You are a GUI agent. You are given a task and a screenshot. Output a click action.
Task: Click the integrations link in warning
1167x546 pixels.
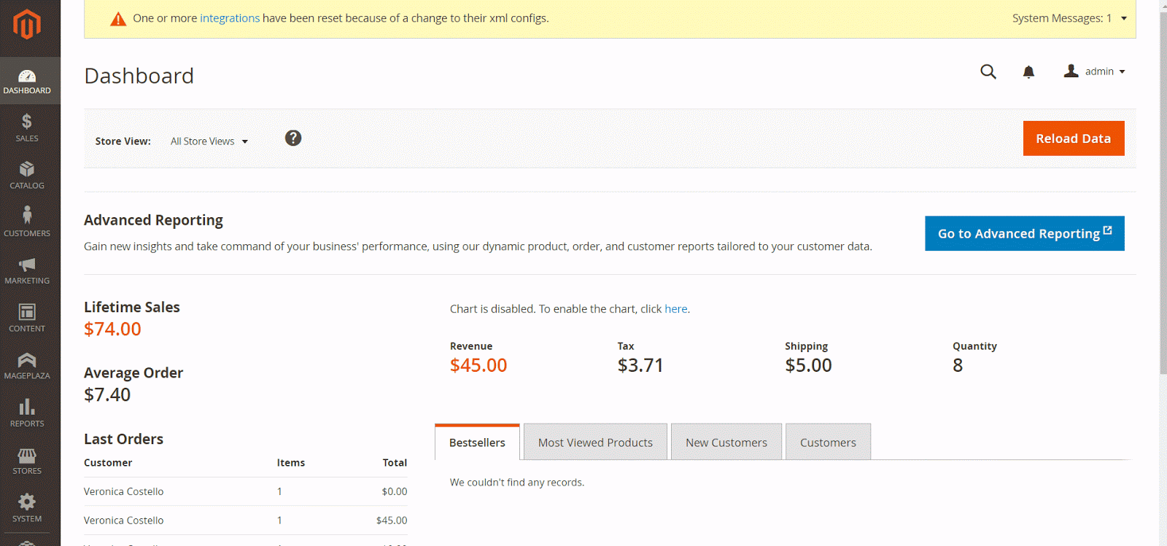pos(230,18)
